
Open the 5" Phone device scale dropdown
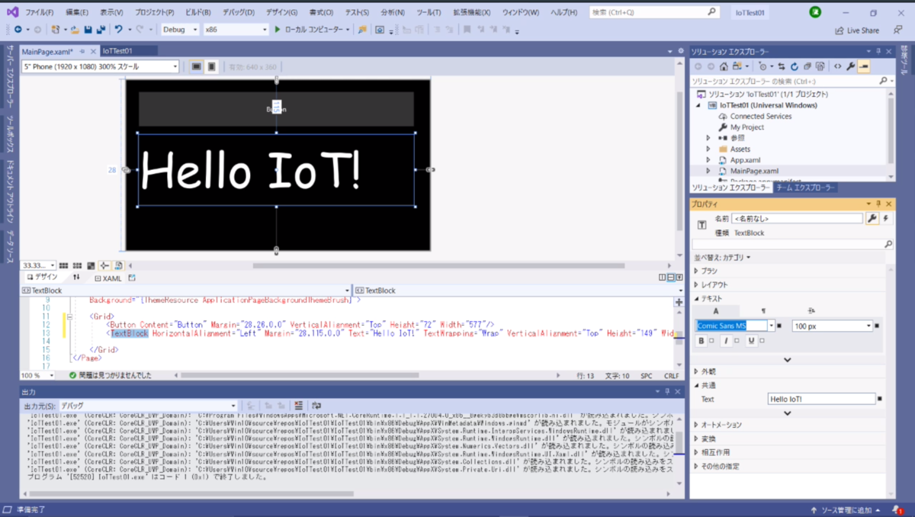pos(101,66)
